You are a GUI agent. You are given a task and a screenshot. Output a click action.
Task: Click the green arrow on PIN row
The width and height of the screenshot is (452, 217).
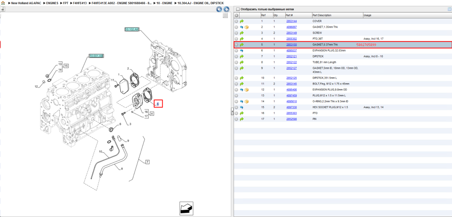pos(242,119)
